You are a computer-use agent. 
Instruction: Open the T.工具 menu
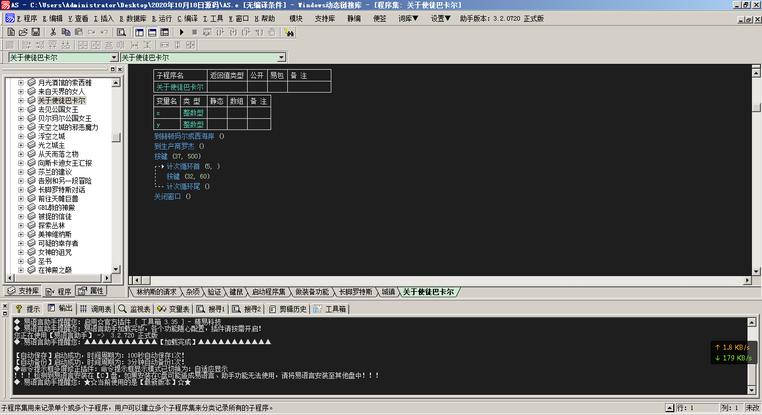click(x=214, y=18)
